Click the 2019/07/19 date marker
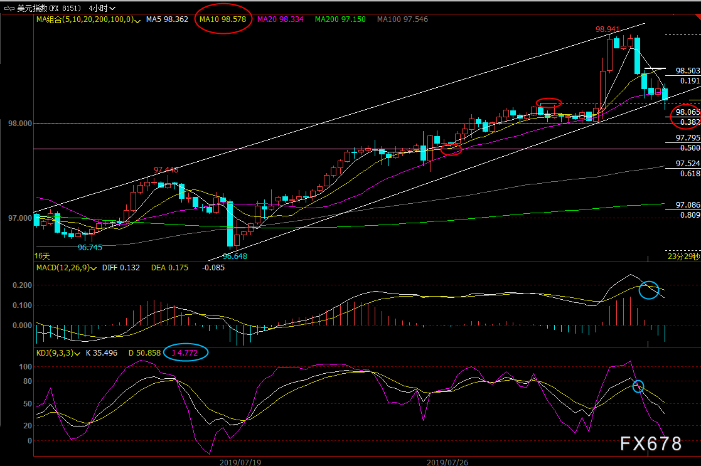Viewport: 701px width, 466px height. pyautogui.click(x=240, y=462)
